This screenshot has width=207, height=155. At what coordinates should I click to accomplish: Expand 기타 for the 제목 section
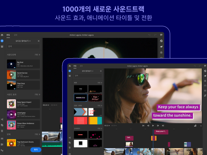point(100,83)
